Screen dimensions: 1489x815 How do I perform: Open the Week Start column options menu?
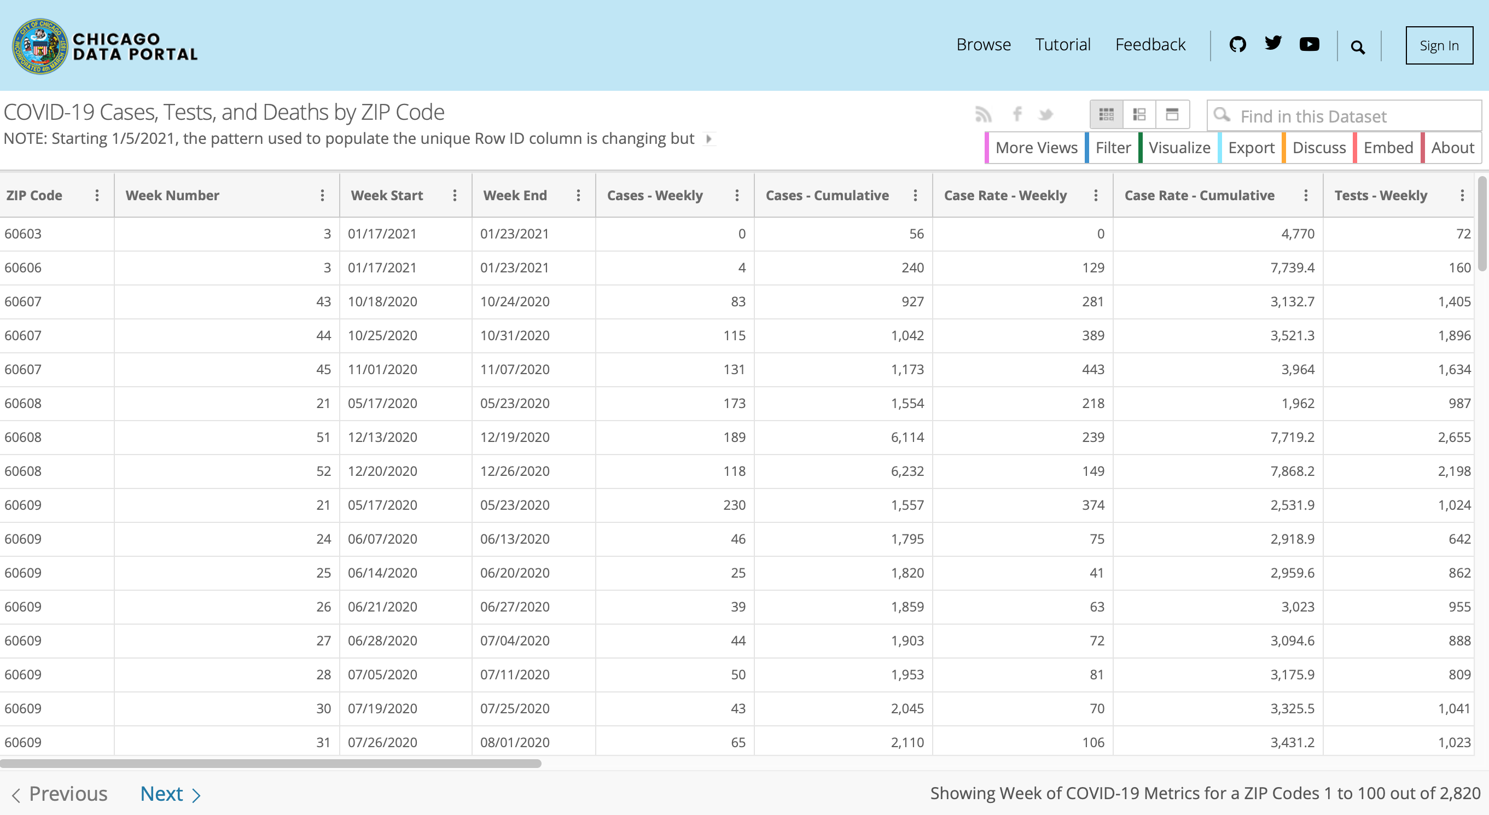[x=455, y=195]
